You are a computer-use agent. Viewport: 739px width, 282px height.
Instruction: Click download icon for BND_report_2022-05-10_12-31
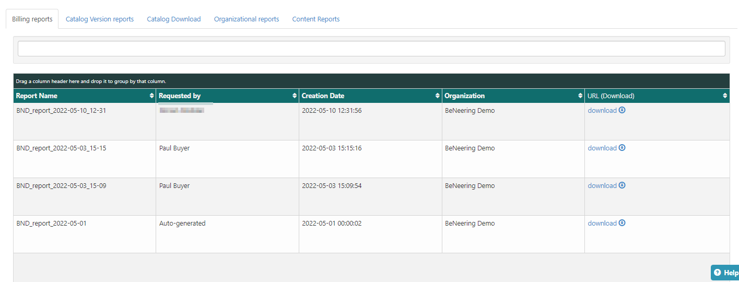coord(622,110)
